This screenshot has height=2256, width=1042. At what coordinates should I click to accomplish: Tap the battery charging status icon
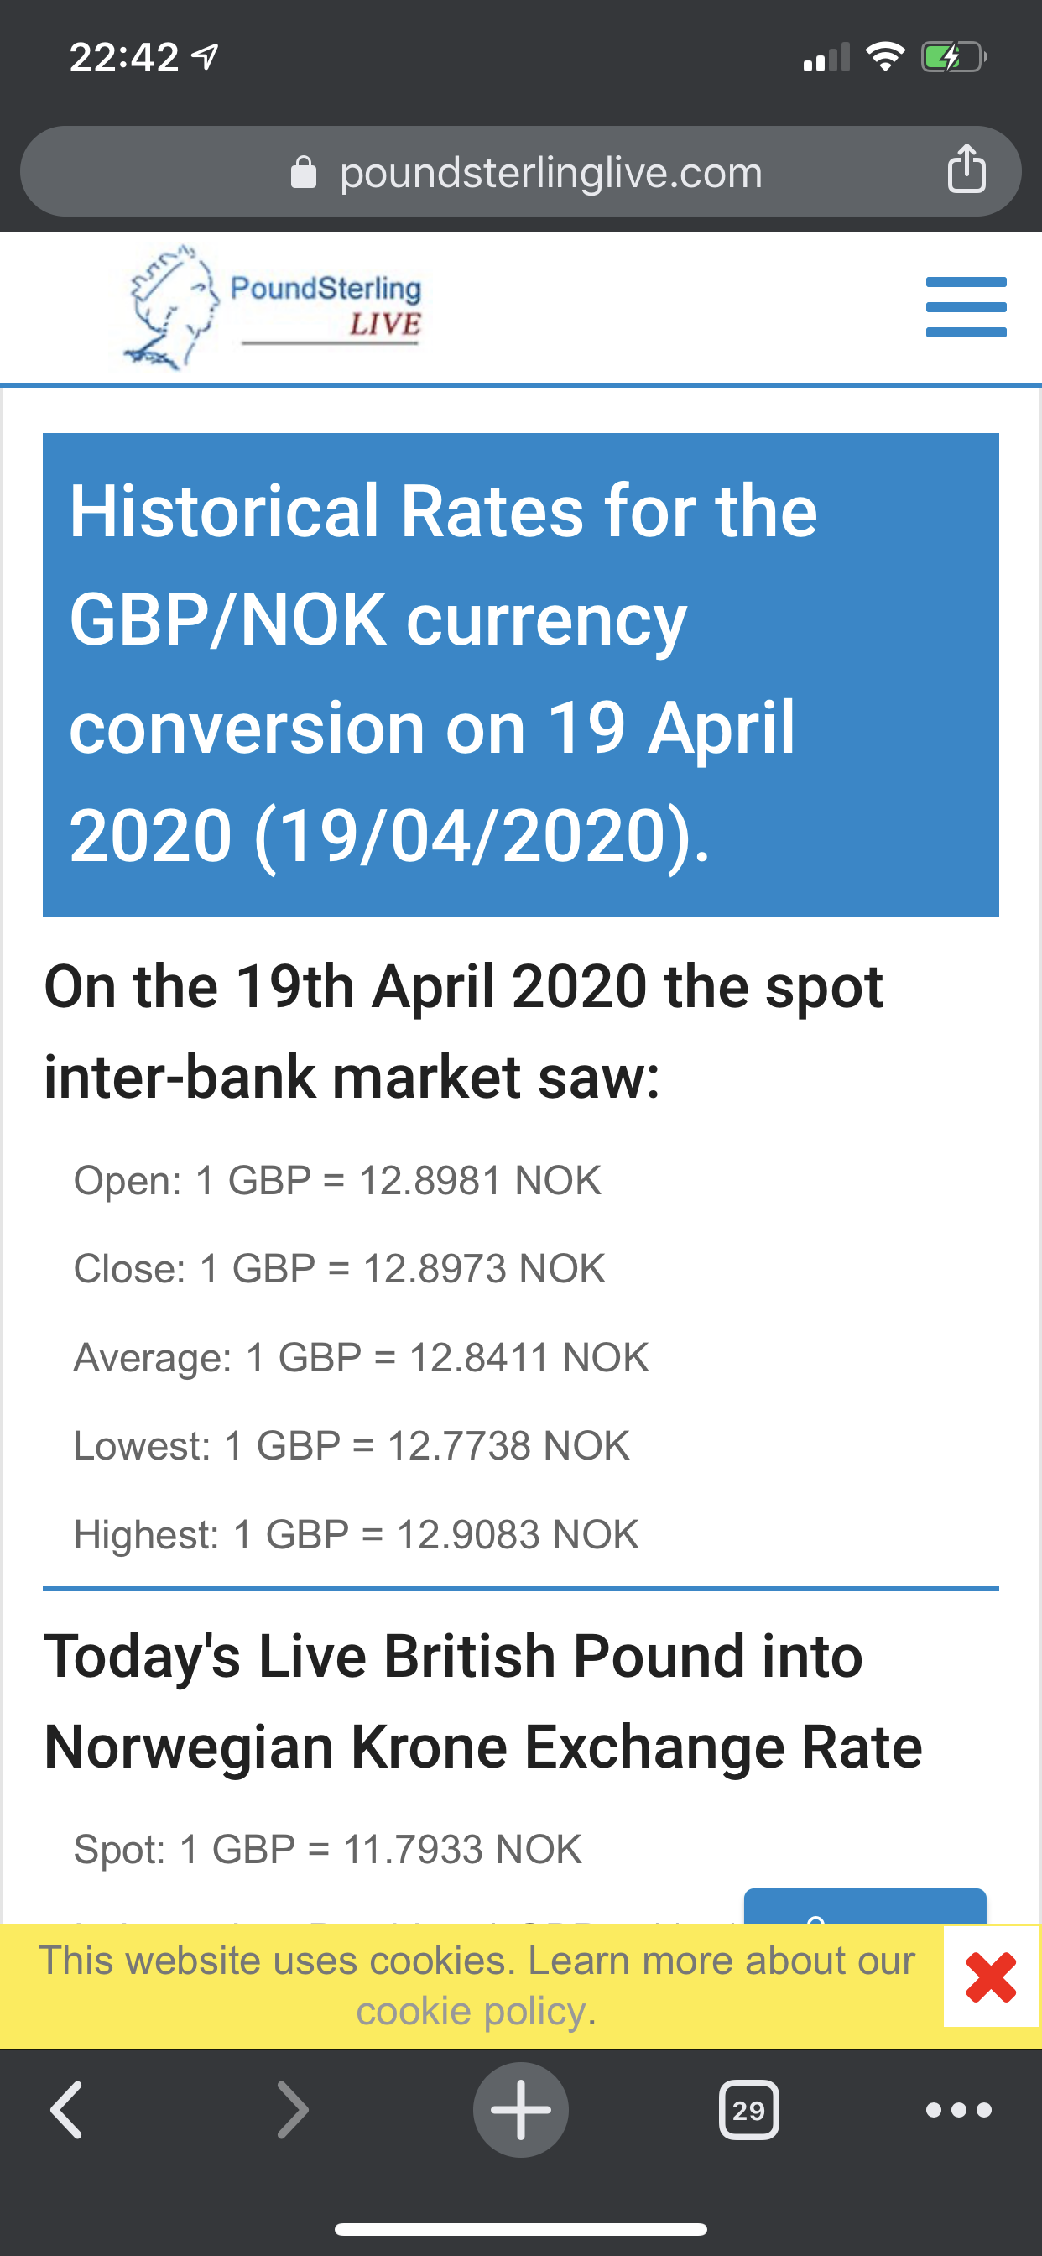[954, 58]
